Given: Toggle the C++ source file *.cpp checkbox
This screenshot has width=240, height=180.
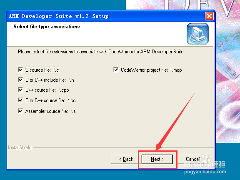Looking at the screenshot, I should pyautogui.click(x=20, y=90).
